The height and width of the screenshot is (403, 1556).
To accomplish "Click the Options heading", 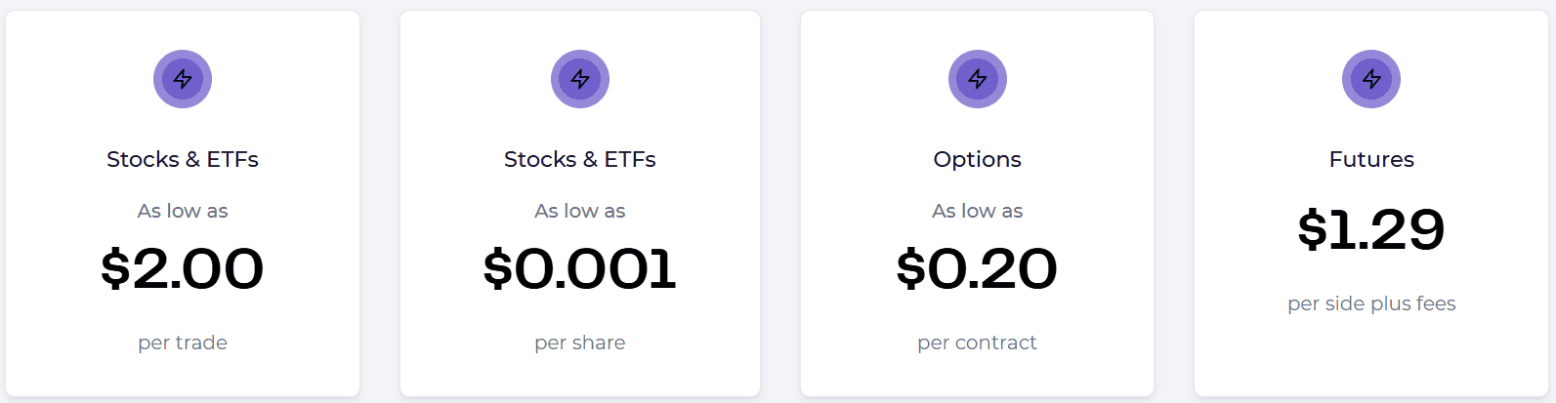I will coord(977,159).
